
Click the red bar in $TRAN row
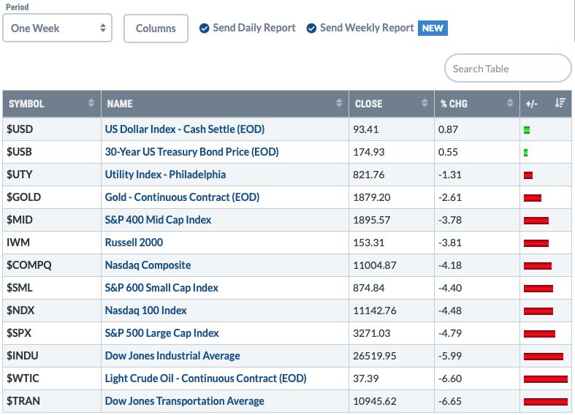(x=546, y=402)
